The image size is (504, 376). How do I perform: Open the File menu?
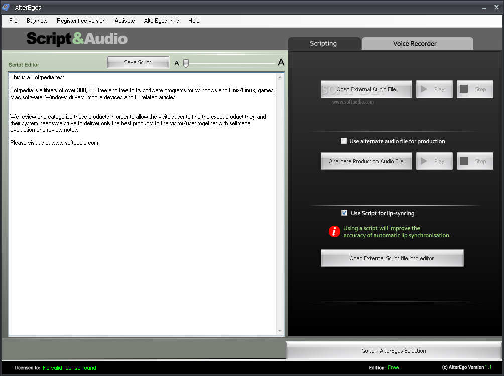(x=13, y=21)
